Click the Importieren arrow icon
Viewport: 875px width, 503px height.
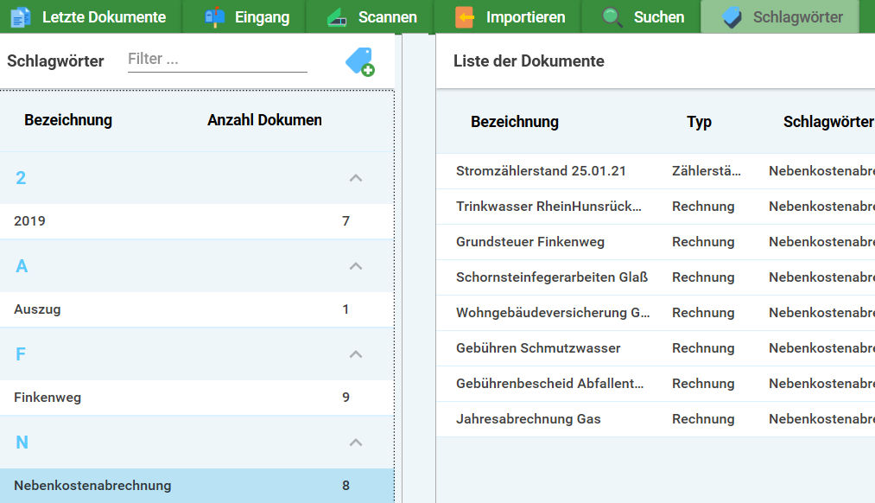tap(465, 17)
